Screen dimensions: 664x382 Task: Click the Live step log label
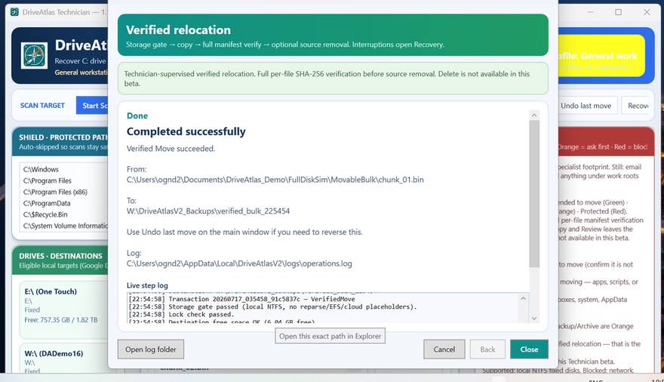click(x=147, y=285)
